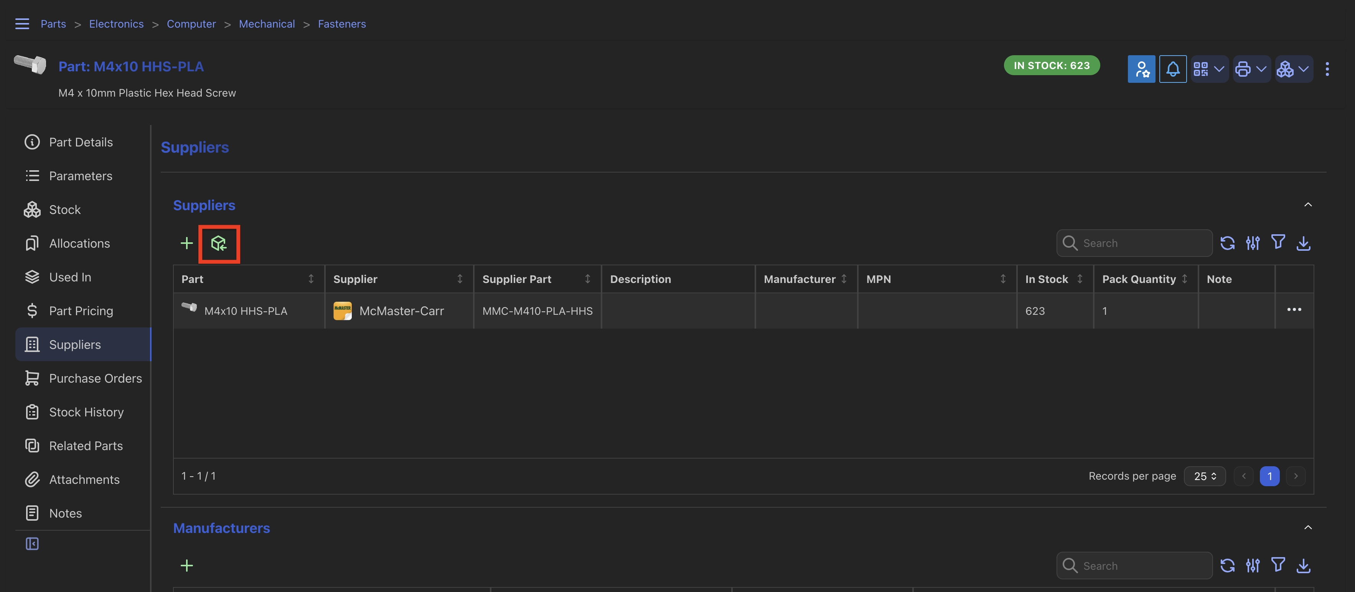Screen dimensions: 1355x592
Task: Add a new supplier part with plus icon
Action: [x=187, y=243]
